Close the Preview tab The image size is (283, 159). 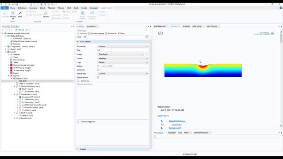click(x=179, y=26)
